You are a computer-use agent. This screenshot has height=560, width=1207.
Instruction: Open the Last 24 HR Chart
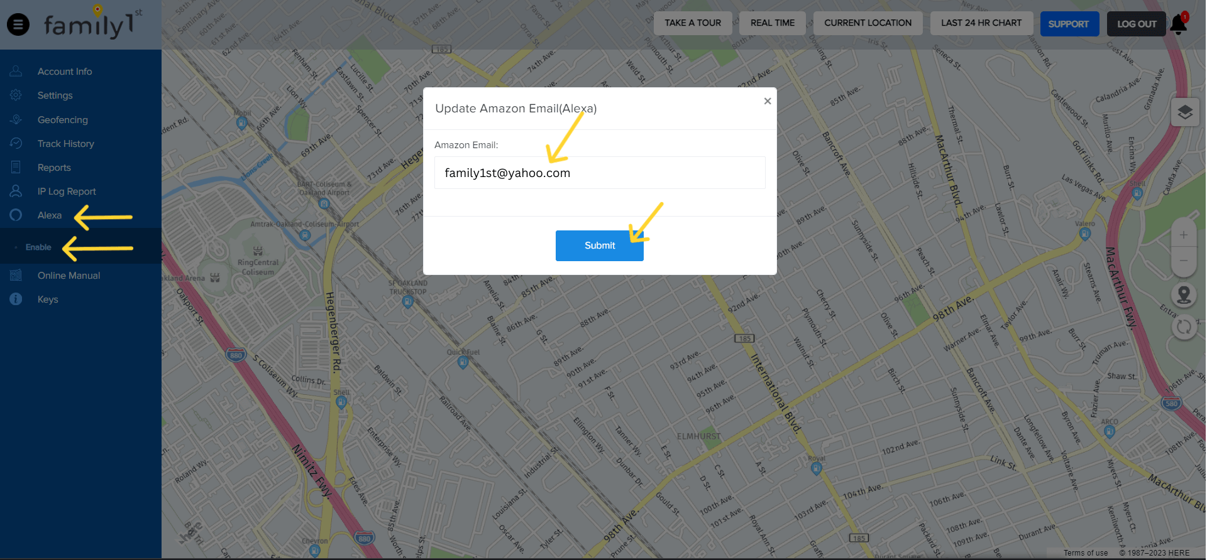pos(981,23)
